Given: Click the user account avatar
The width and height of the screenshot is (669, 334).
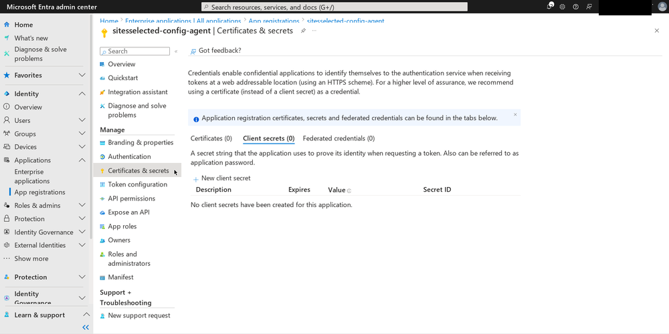Looking at the screenshot, I should tap(662, 7).
